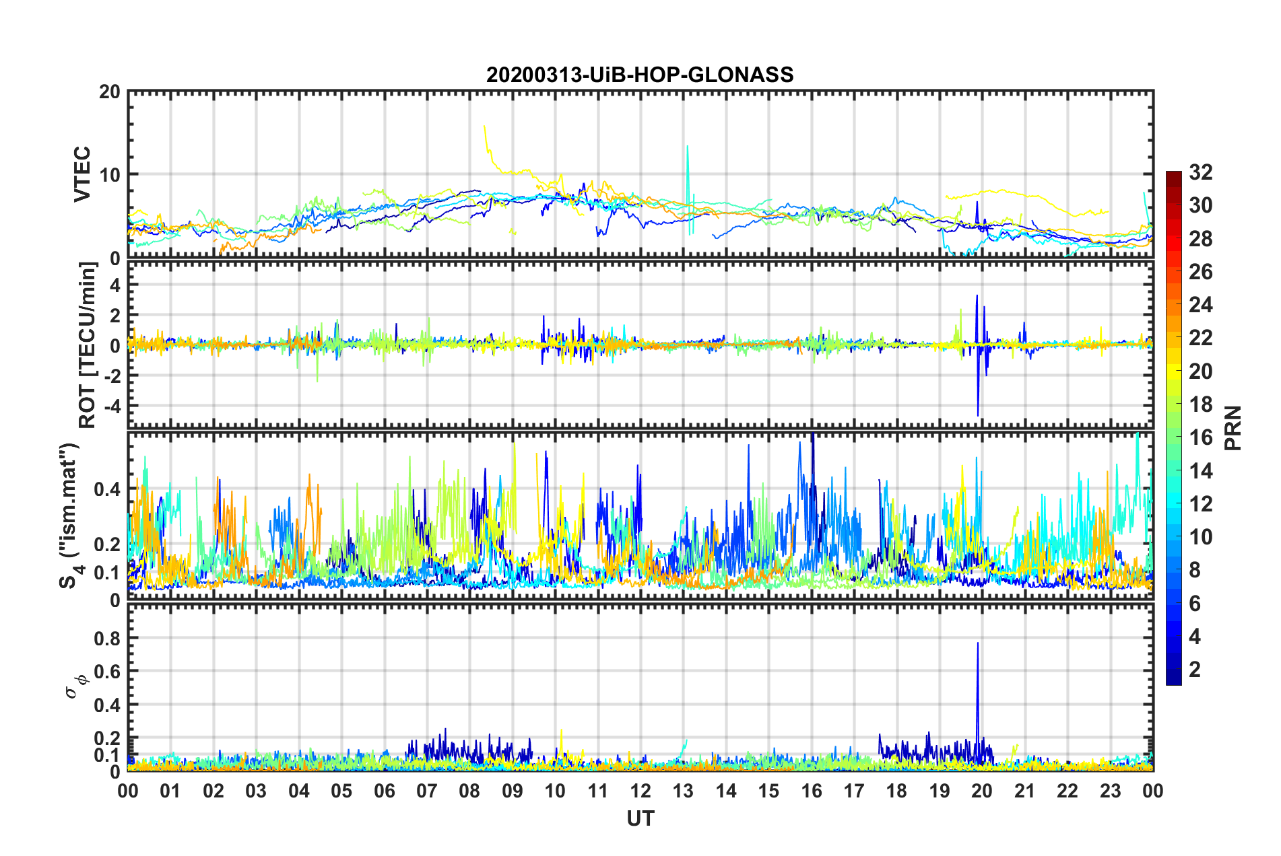Click the PRN colorbar label
1281x856 pixels.
pyautogui.click(x=1233, y=428)
